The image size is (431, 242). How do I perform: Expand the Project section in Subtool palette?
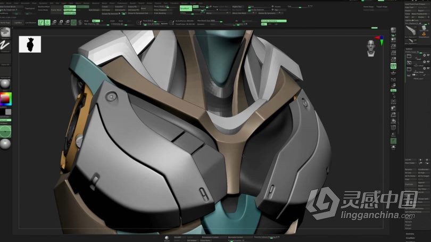point(408,225)
